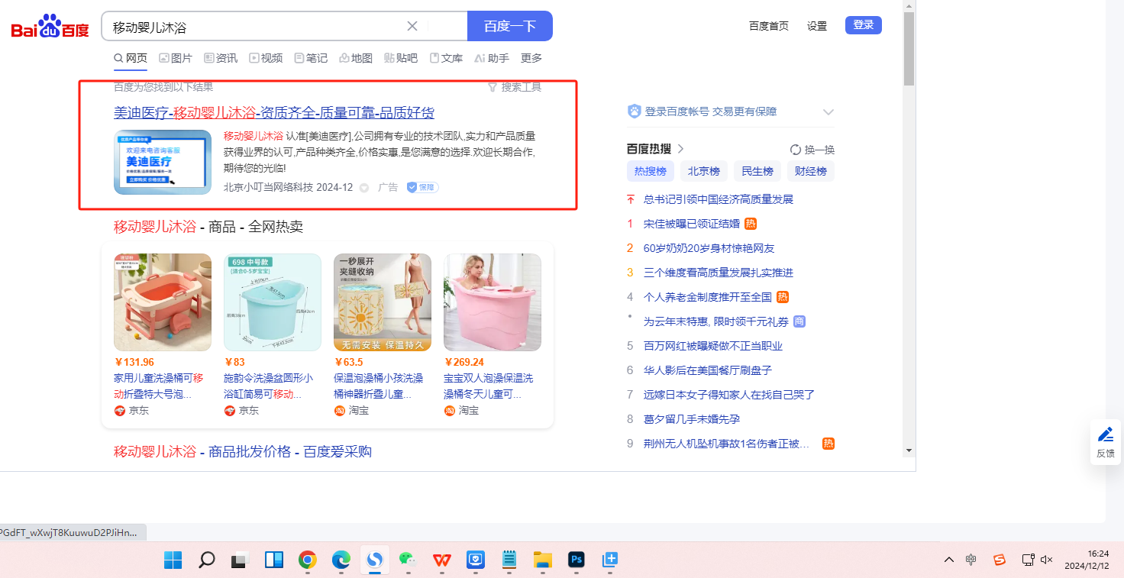Open the 更多 search category tab
The width and height of the screenshot is (1124, 578).
[531, 58]
